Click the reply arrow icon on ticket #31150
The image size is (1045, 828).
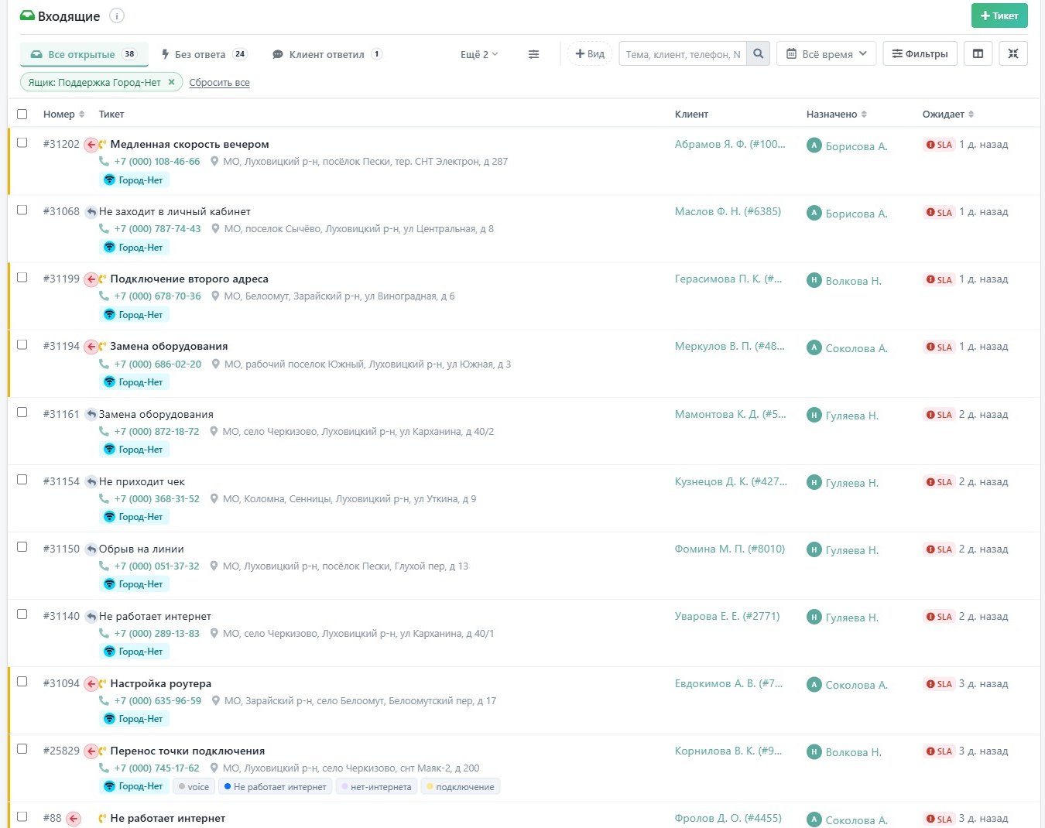coord(91,549)
